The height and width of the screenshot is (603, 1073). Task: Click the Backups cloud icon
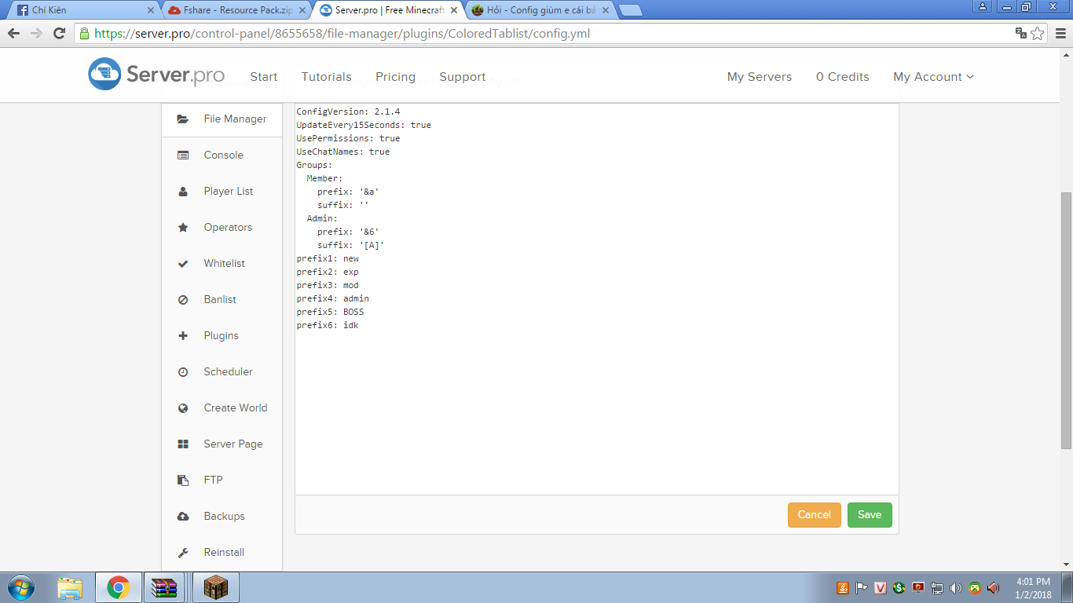pyautogui.click(x=183, y=517)
